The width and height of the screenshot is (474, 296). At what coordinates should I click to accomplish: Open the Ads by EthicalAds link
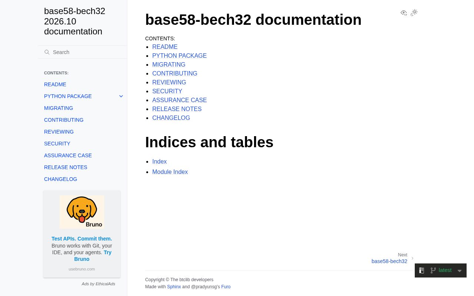click(99, 284)
